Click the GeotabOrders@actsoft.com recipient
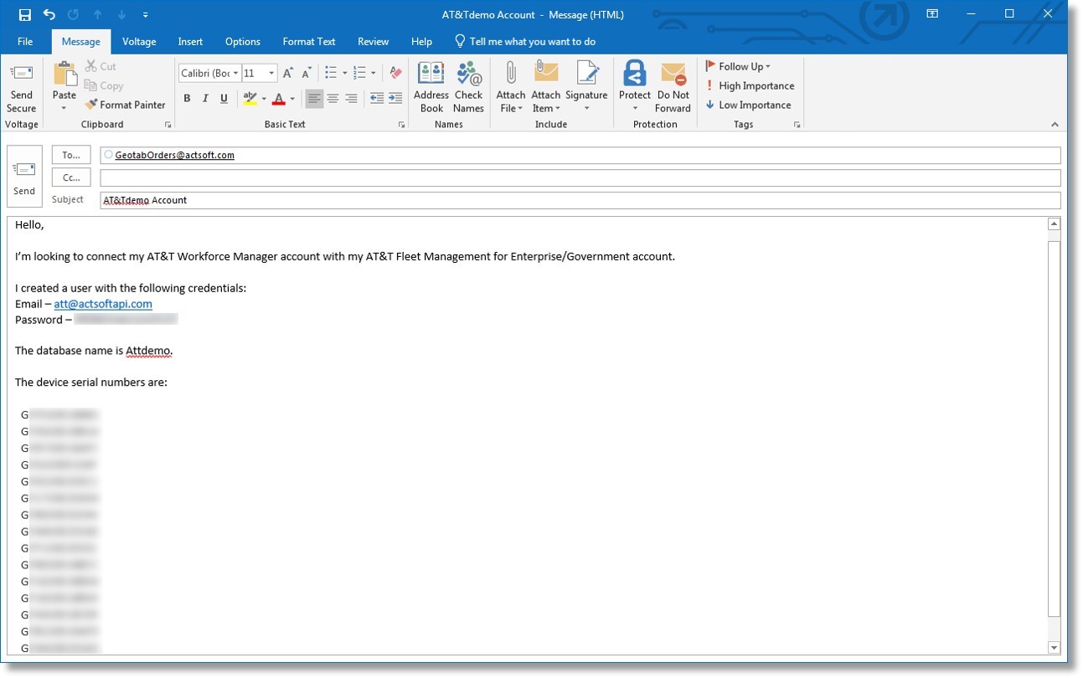Viewport: 1083px width, 678px height. [175, 155]
